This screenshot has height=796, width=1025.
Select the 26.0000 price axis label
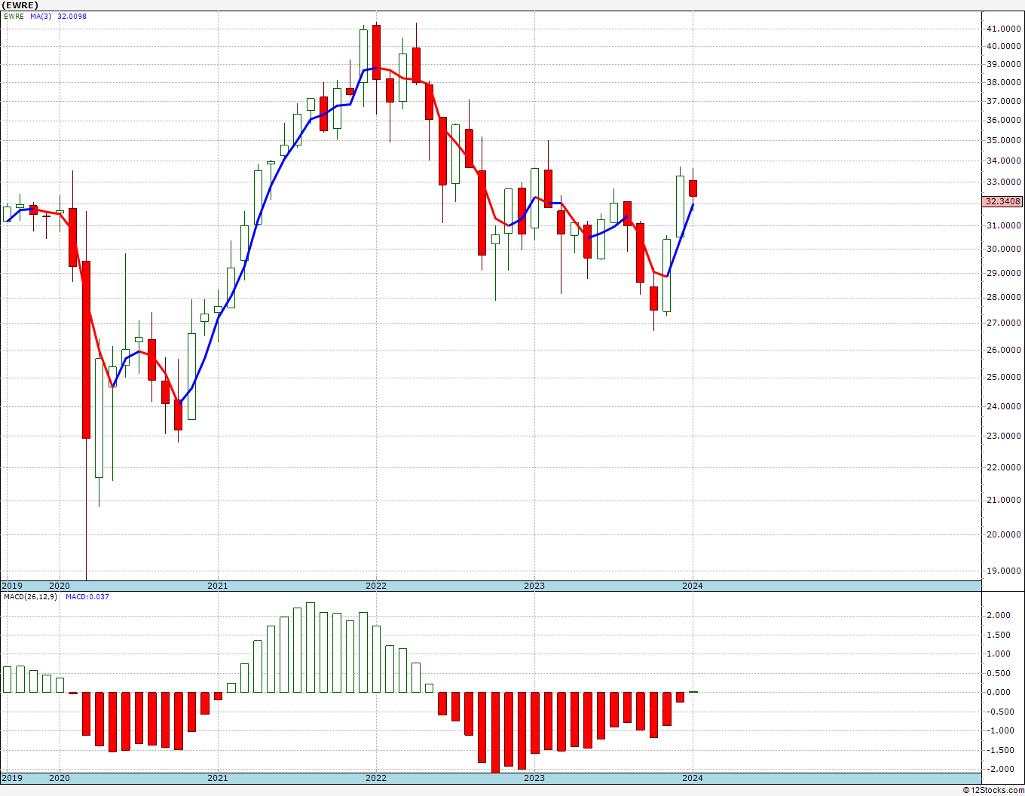[1005, 350]
